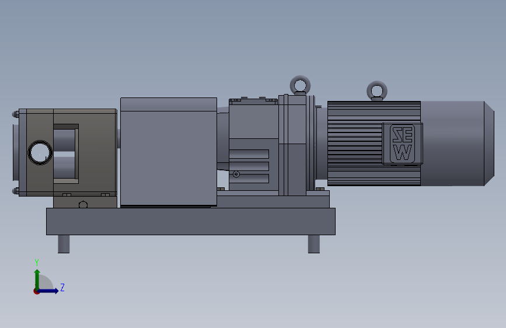Image resolution: width=506 pixels, height=328 pixels.
Task: Click the 'Z' axis label
Action: coord(62,287)
